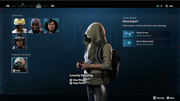Select the police officer operative portrait

click(19, 42)
